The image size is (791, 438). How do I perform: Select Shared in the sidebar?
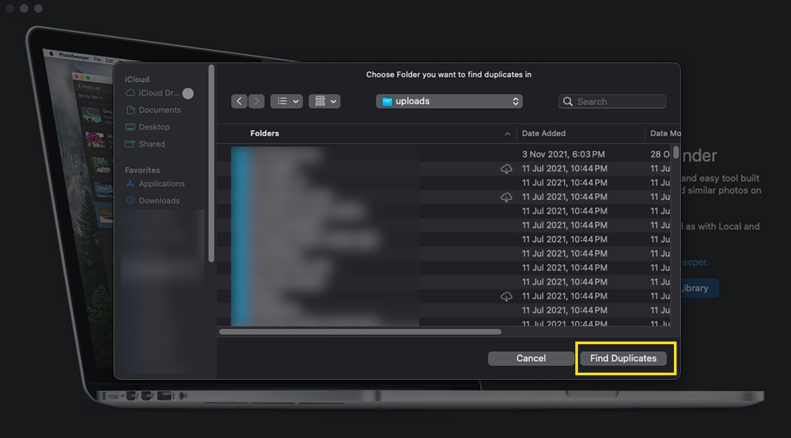pyautogui.click(x=145, y=144)
